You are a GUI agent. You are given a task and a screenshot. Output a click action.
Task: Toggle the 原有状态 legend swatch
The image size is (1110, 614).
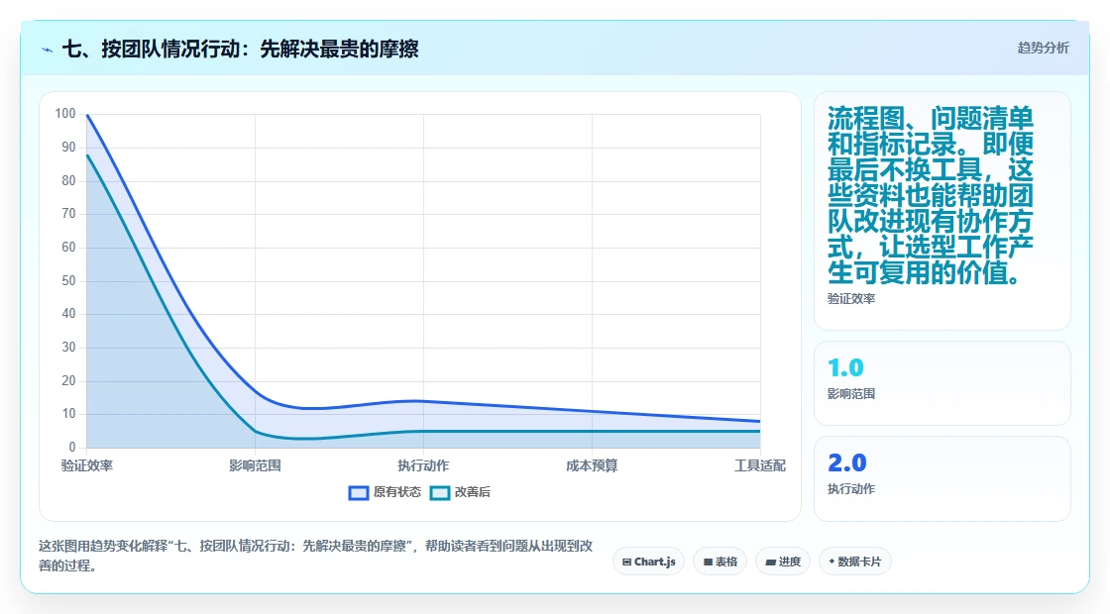point(359,493)
